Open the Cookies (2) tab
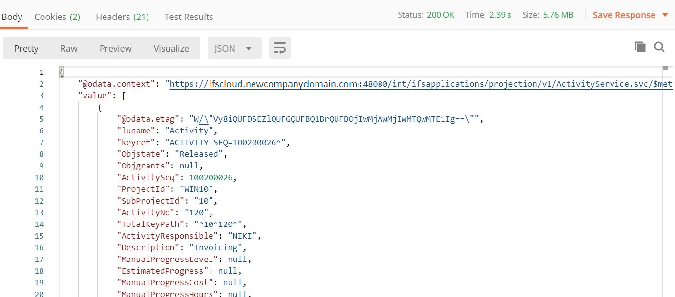675x297 pixels. [x=57, y=17]
